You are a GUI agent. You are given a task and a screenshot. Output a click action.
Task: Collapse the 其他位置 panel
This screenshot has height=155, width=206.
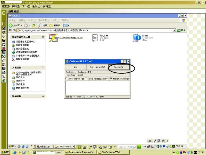[43, 67]
